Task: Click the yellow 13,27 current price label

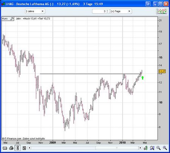Action: [x=162, y=71]
